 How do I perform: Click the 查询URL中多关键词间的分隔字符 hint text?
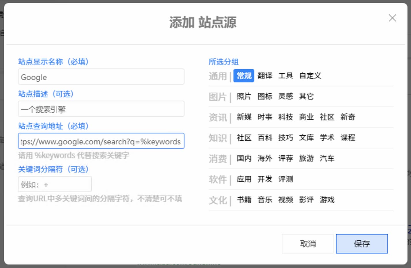(x=100, y=199)
